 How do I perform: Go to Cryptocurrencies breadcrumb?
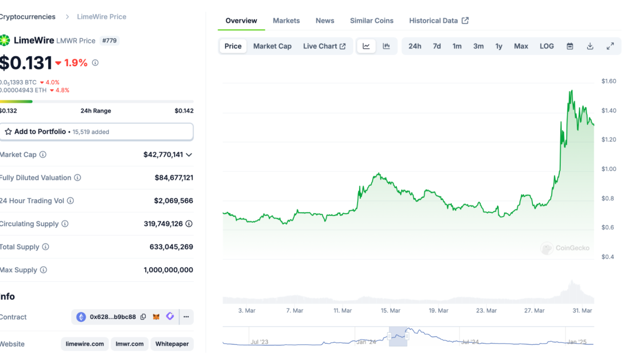click(x=27, y=17)
